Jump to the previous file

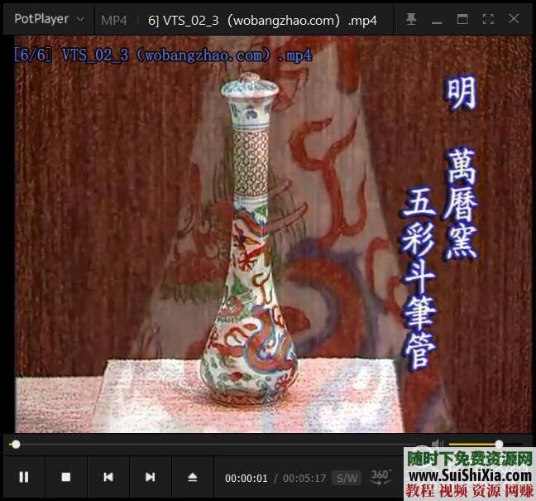coord(108,477)
